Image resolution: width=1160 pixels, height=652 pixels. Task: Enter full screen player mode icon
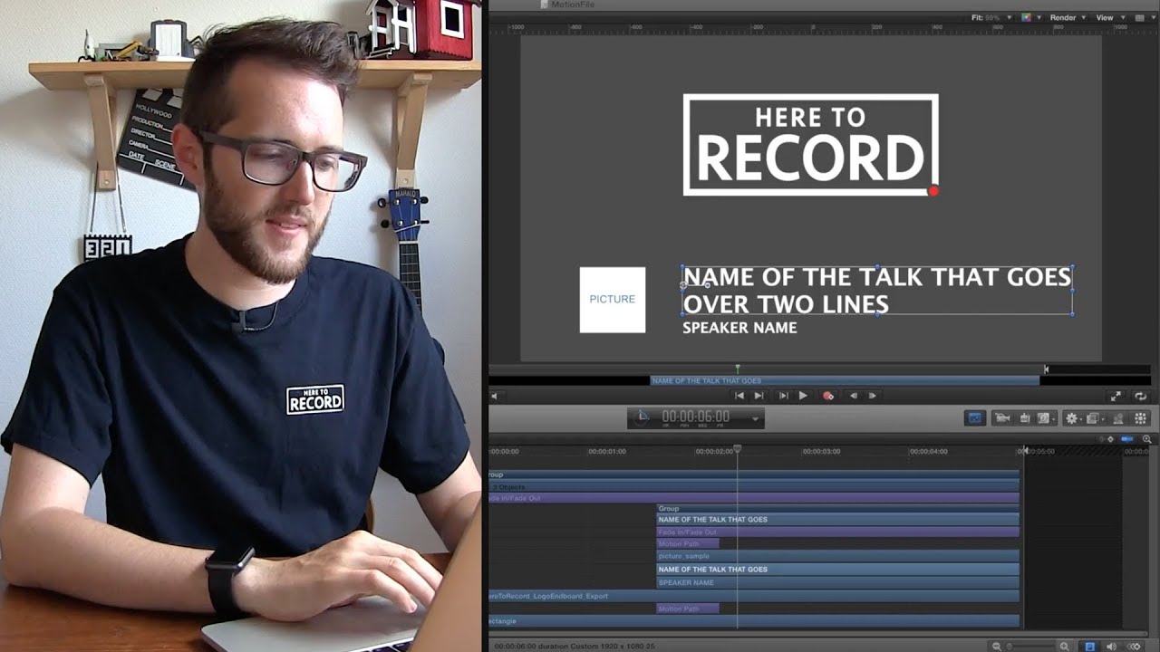tap(1116, 397)
